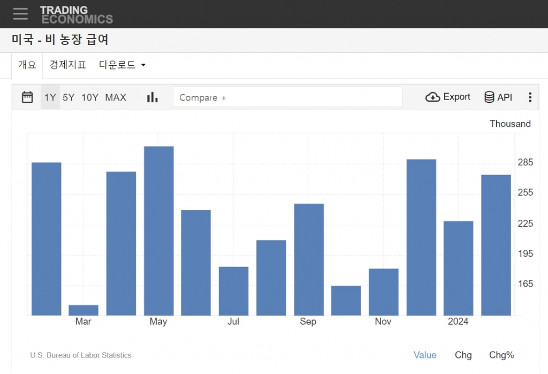Viewport: 548px width, 374px height.
Task: Open the calendar date range picker
Action: (x=27, y=97)
